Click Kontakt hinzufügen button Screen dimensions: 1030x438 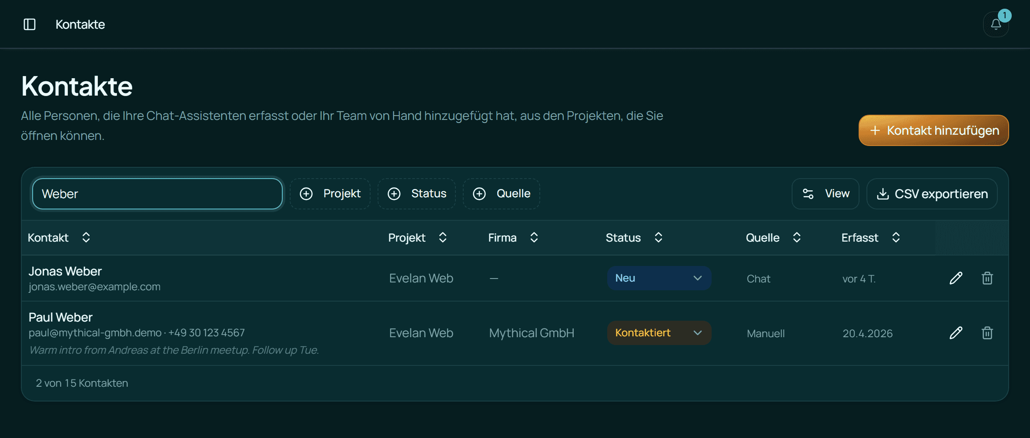[933, 130]
